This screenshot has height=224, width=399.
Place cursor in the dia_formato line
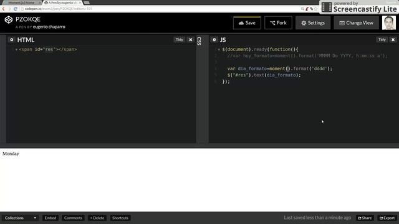pyautogui.click(x=280, y=68)
